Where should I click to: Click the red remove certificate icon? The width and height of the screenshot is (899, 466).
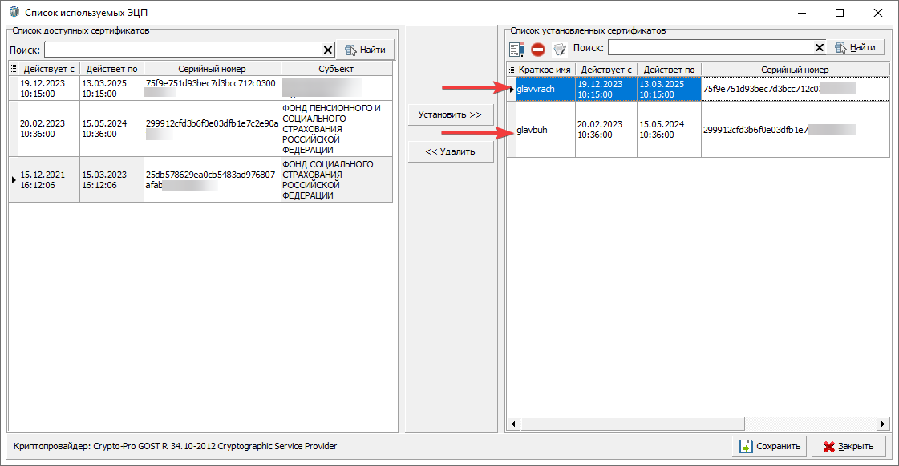click(538, 49)
